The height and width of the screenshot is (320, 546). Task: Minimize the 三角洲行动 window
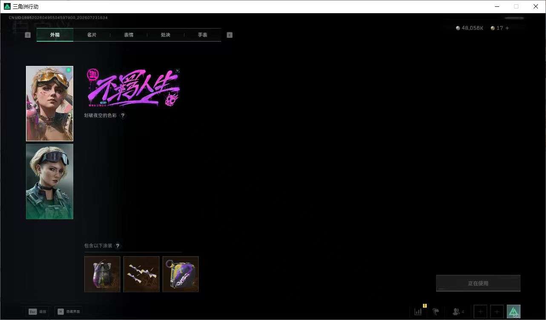(x=497, y=6)
